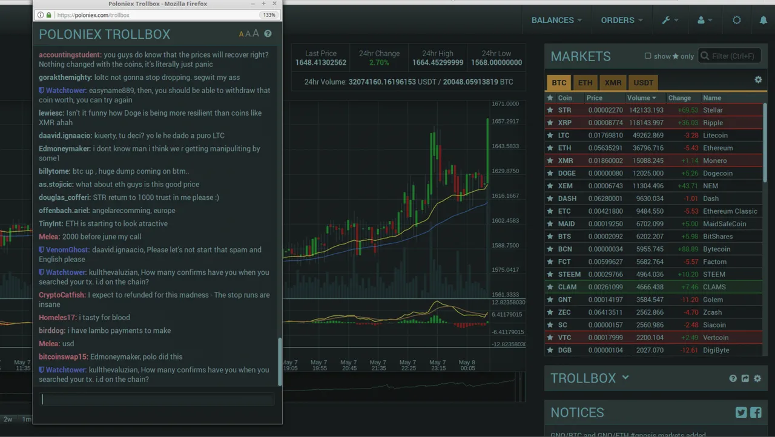Collapse the TROLLBOX panel chevron
The height and width of the screenshot is (437, 775).
pos(625,378)
